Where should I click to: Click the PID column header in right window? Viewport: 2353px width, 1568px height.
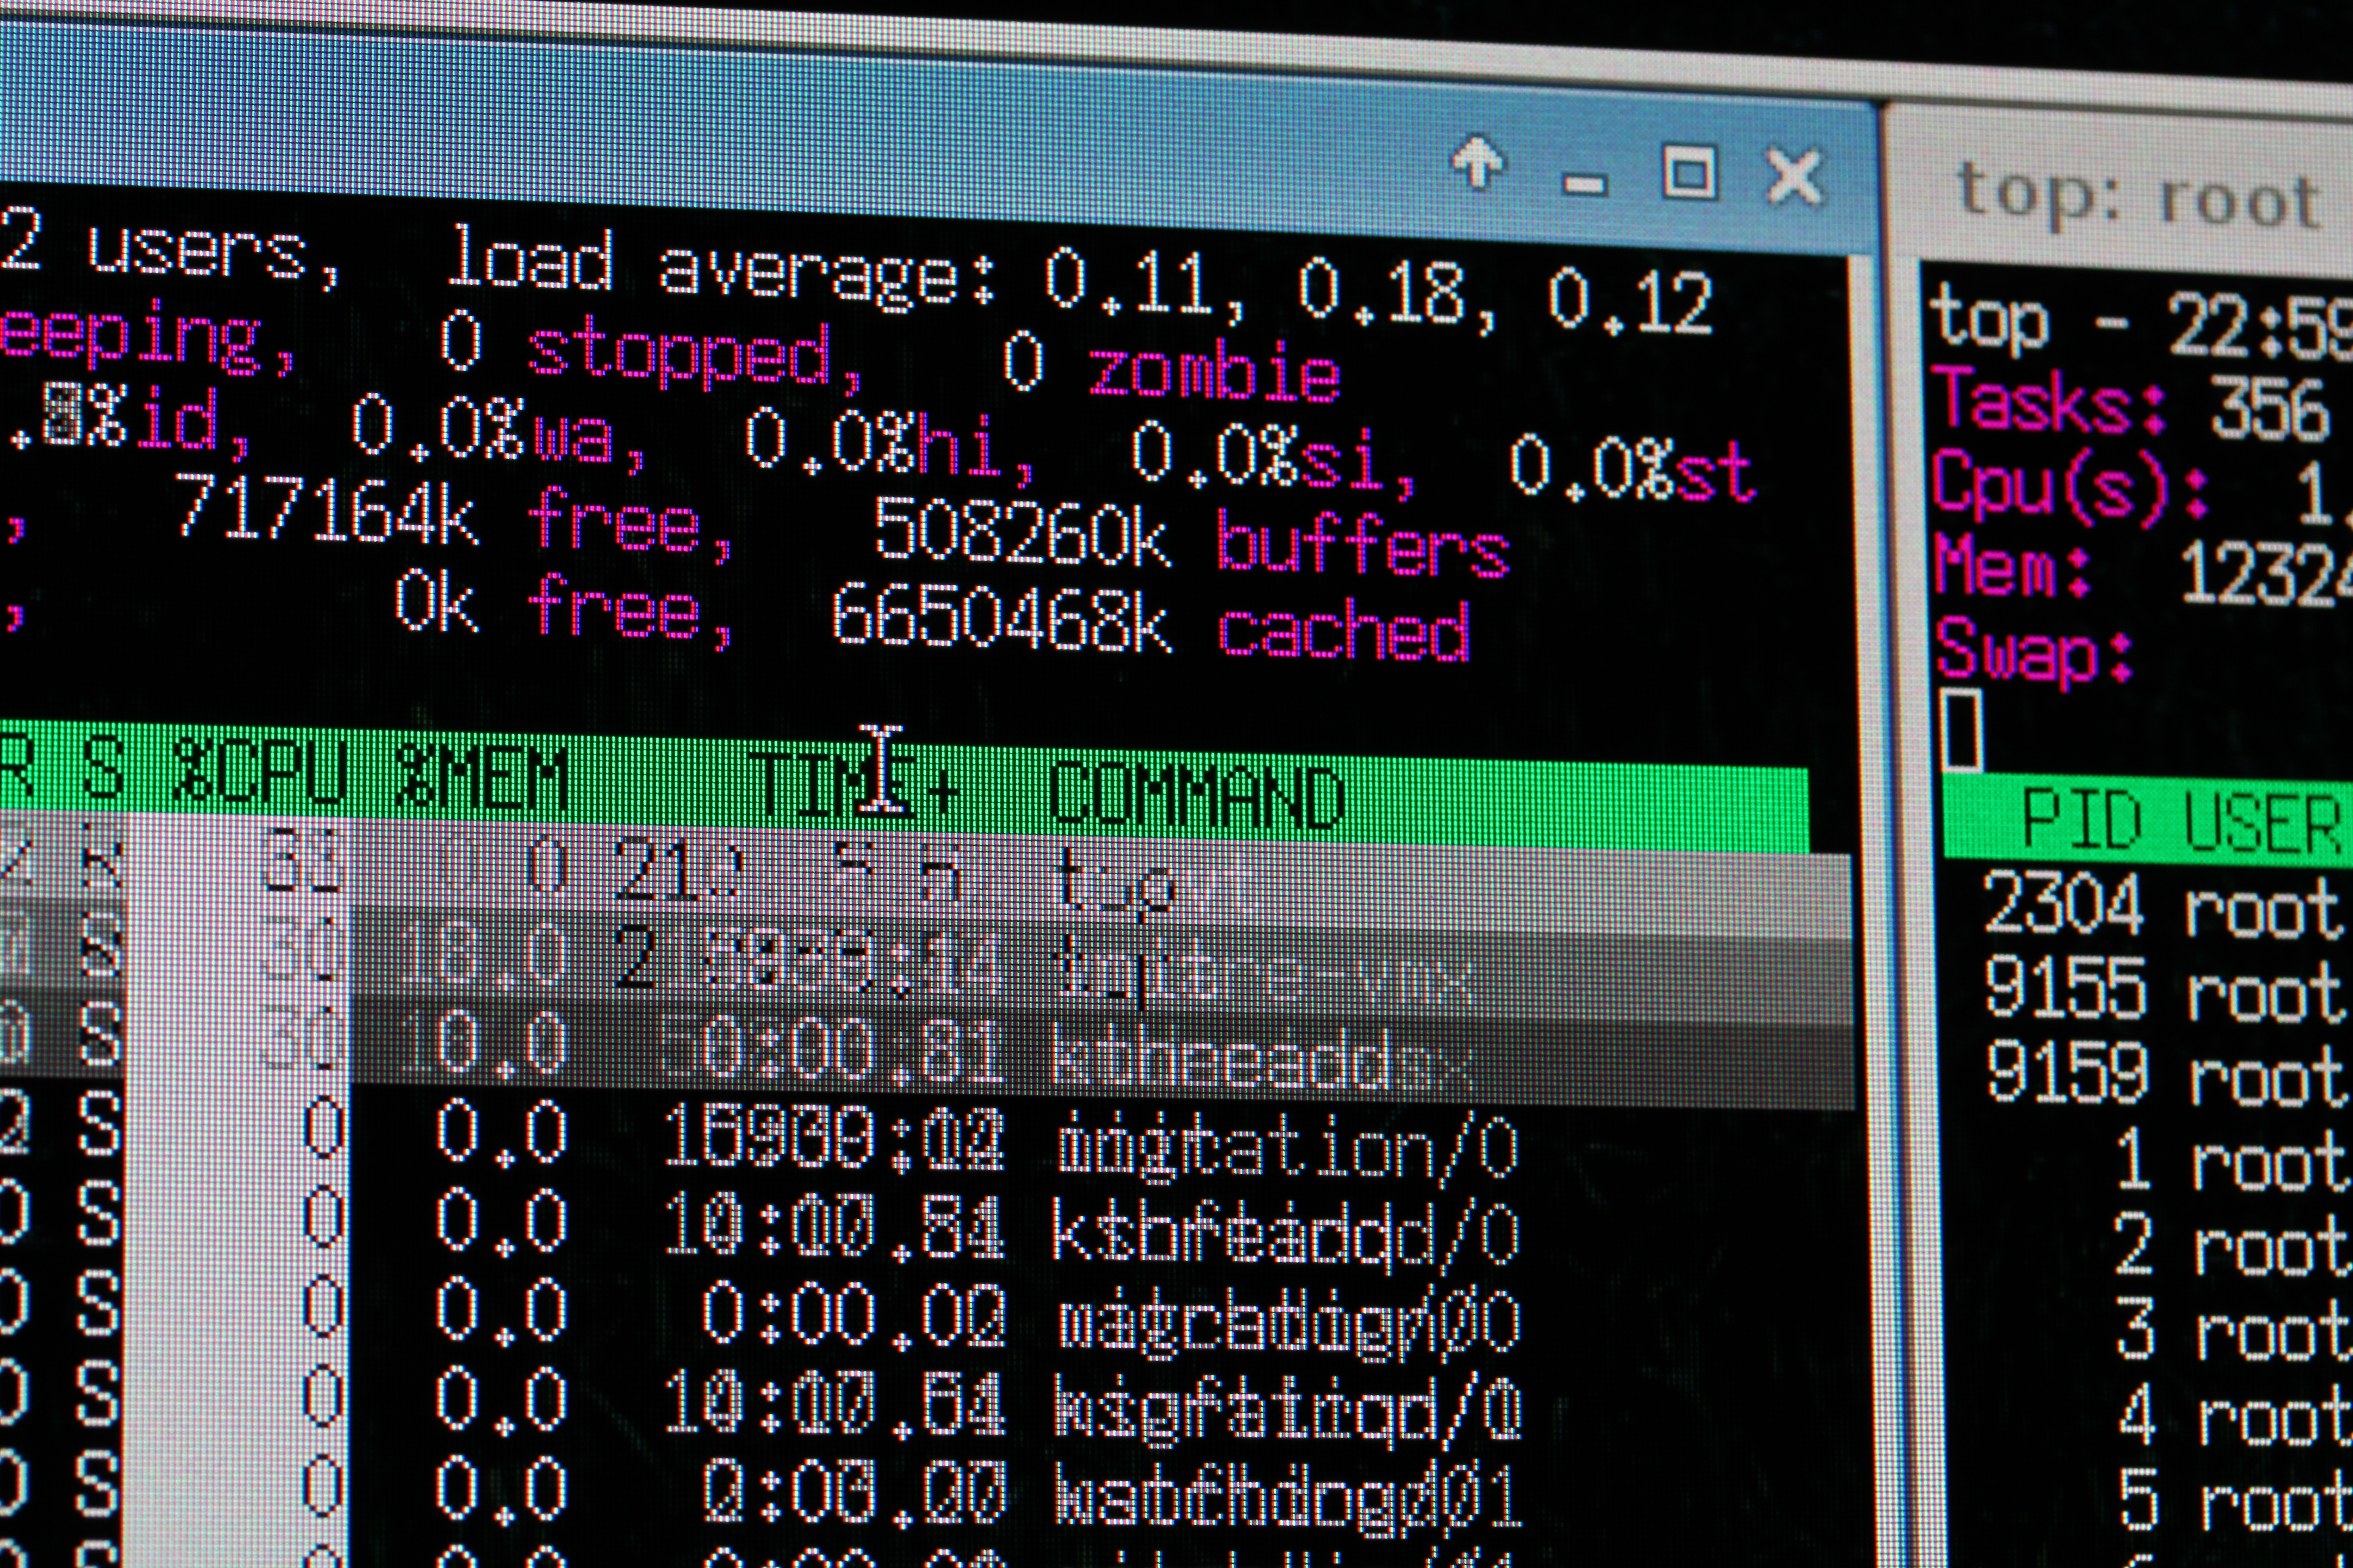tap(2083, 820)
